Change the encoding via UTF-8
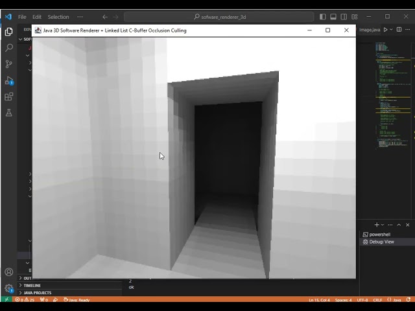This screenshot has height=311, width=415. [362, 300]
